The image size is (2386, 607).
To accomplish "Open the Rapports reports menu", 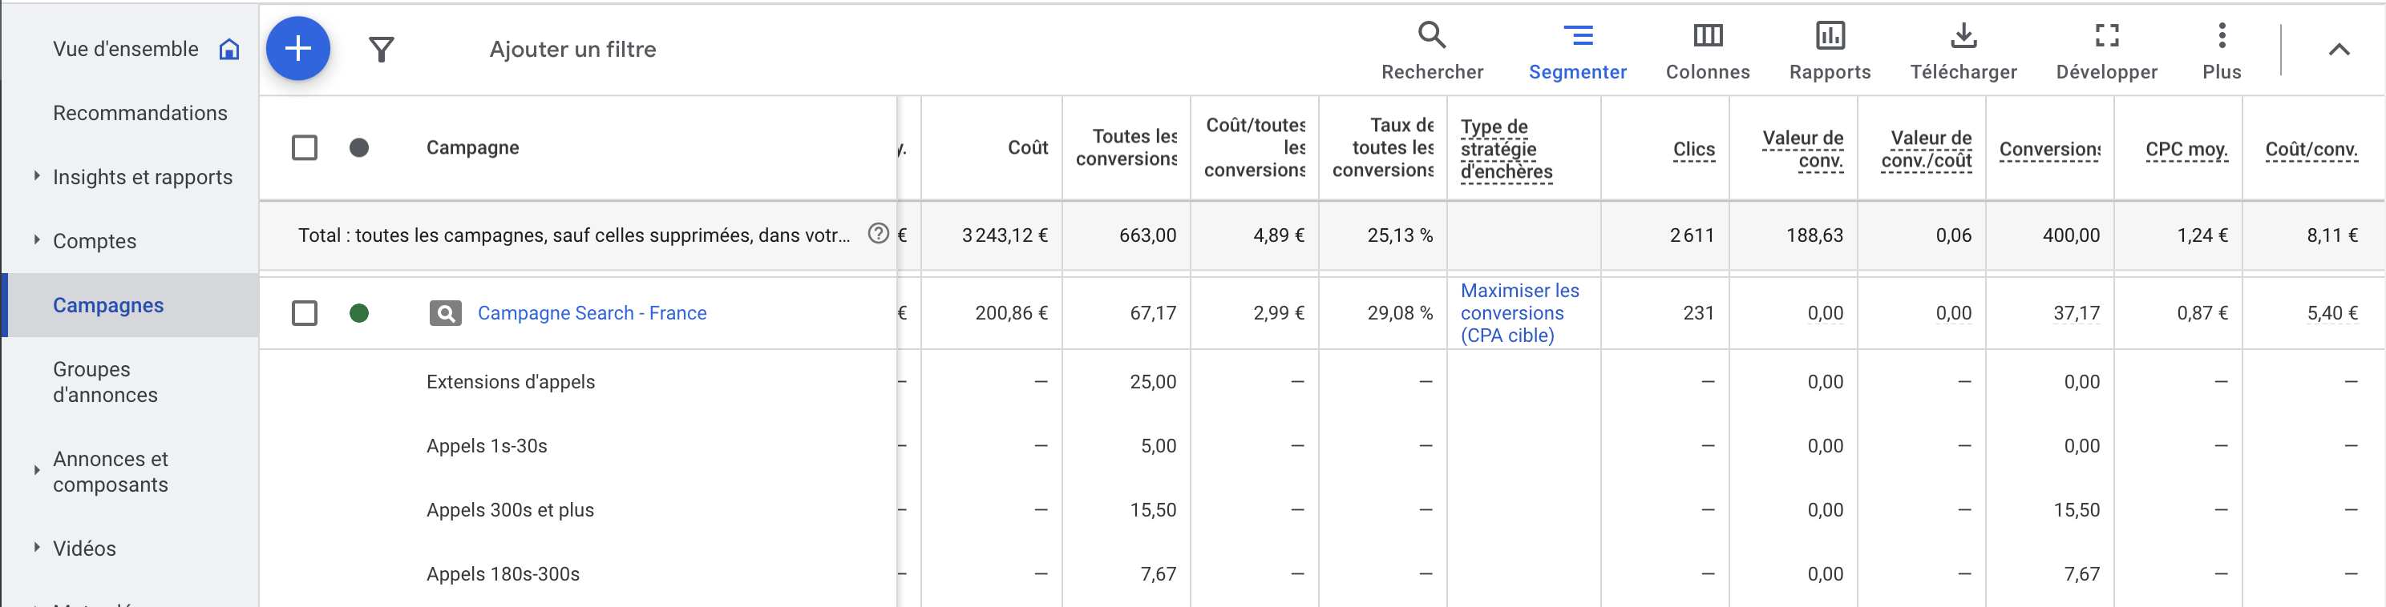I will (x=1830, y=51).
